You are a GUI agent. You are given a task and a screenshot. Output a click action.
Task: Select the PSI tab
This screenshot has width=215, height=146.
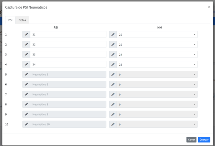[10, 20]
